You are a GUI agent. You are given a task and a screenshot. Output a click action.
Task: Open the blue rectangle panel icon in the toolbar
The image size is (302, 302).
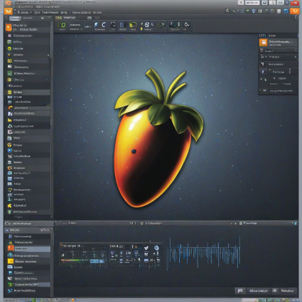(123, 25)
